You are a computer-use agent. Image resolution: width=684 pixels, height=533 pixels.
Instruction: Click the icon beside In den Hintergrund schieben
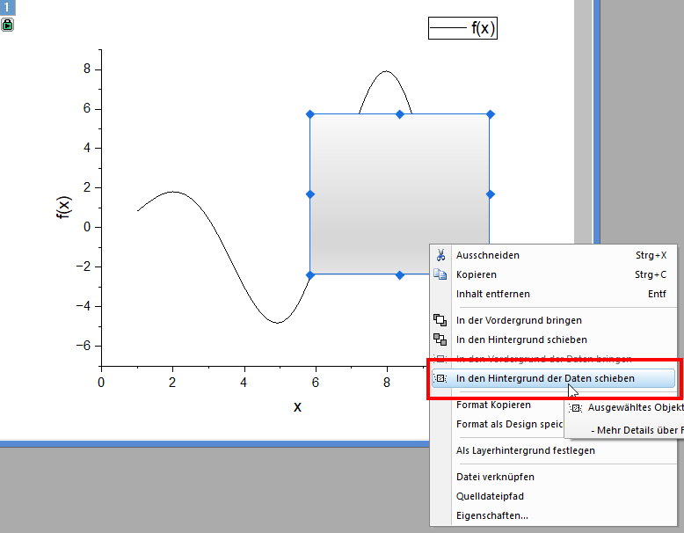click(x=440, y=340)
